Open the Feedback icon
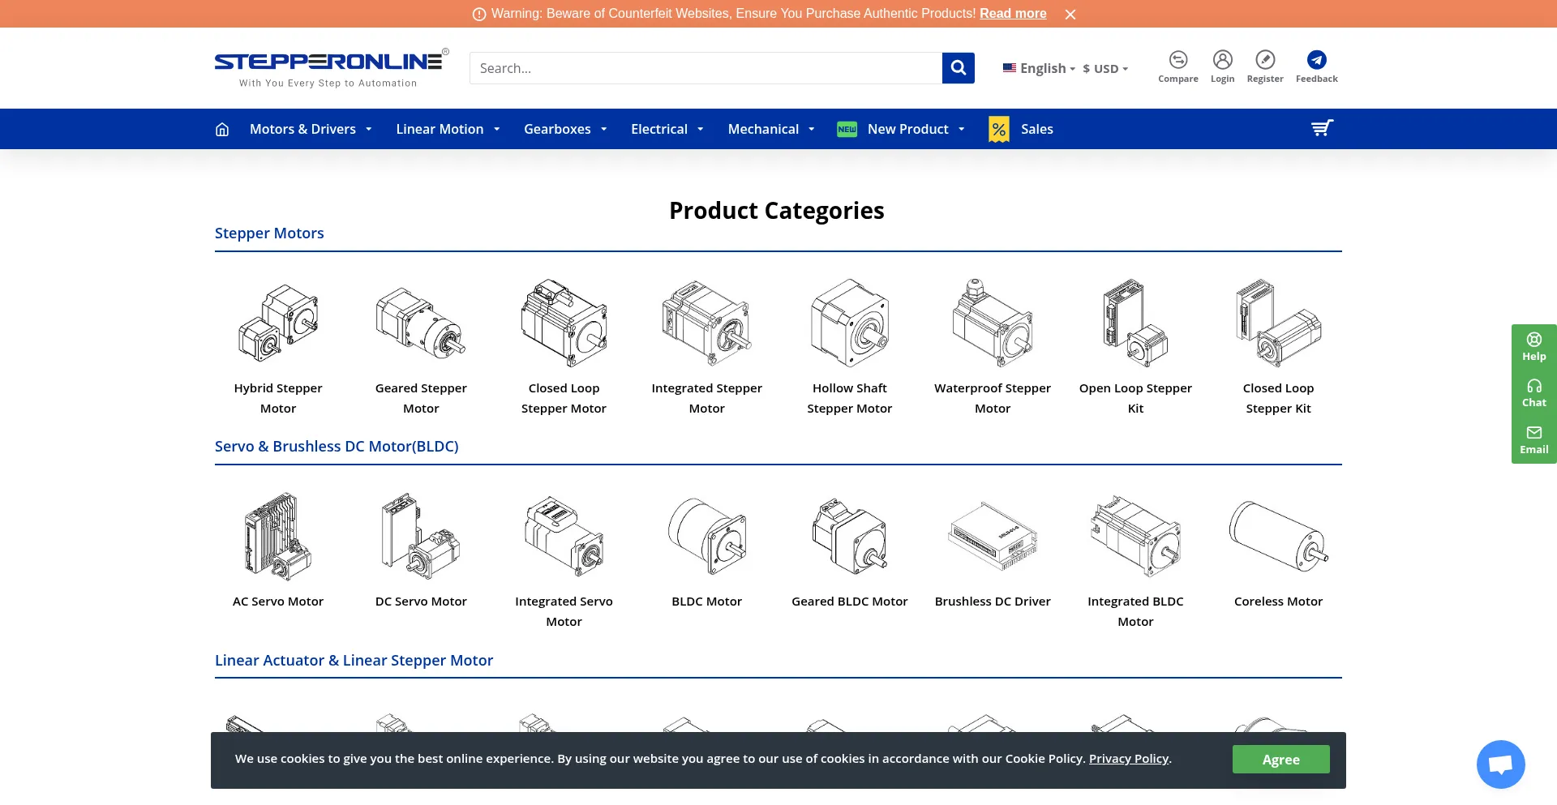 (x=1316, y=60)
